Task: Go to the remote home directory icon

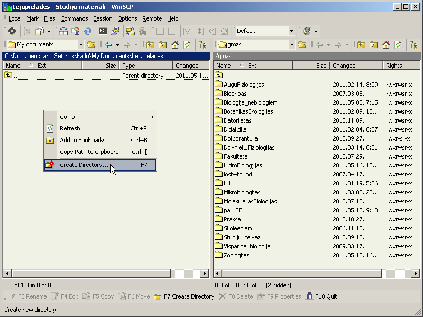Action: (386, 45)
